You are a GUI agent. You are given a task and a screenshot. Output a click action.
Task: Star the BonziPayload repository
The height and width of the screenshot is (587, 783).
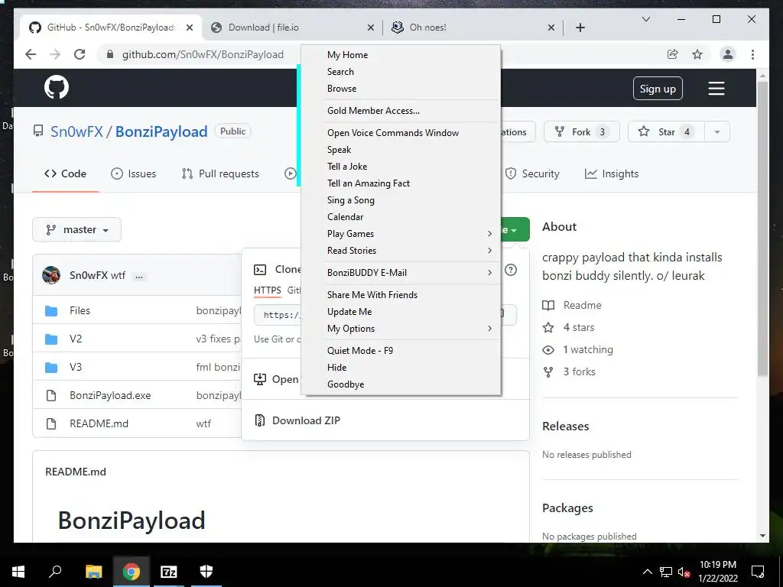point(666,131)
